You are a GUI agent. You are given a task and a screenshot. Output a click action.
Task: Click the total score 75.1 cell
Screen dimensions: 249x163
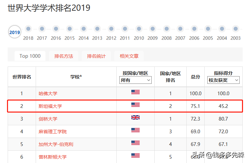tap(195, 106)
